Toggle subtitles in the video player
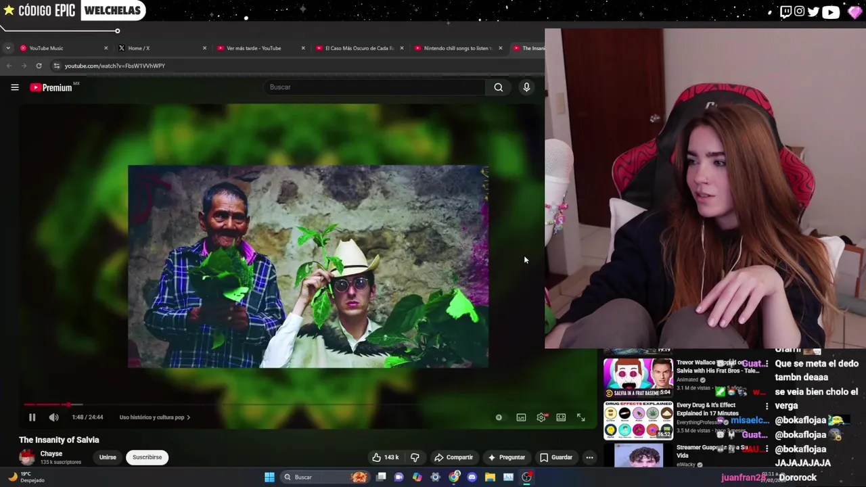Screen dimensions: 866x487 click(x=521, y=417)
